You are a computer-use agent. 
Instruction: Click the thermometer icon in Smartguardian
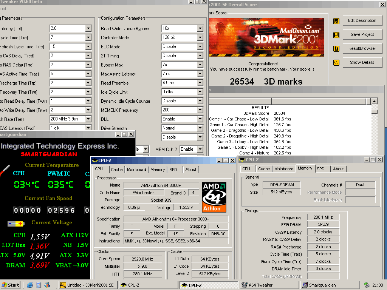pyautogui.click(x=5, y=170)
